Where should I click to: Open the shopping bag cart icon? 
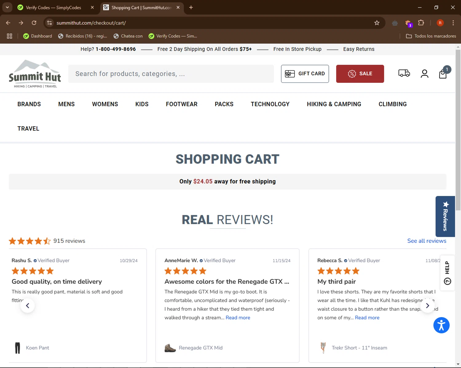(443, 74)
